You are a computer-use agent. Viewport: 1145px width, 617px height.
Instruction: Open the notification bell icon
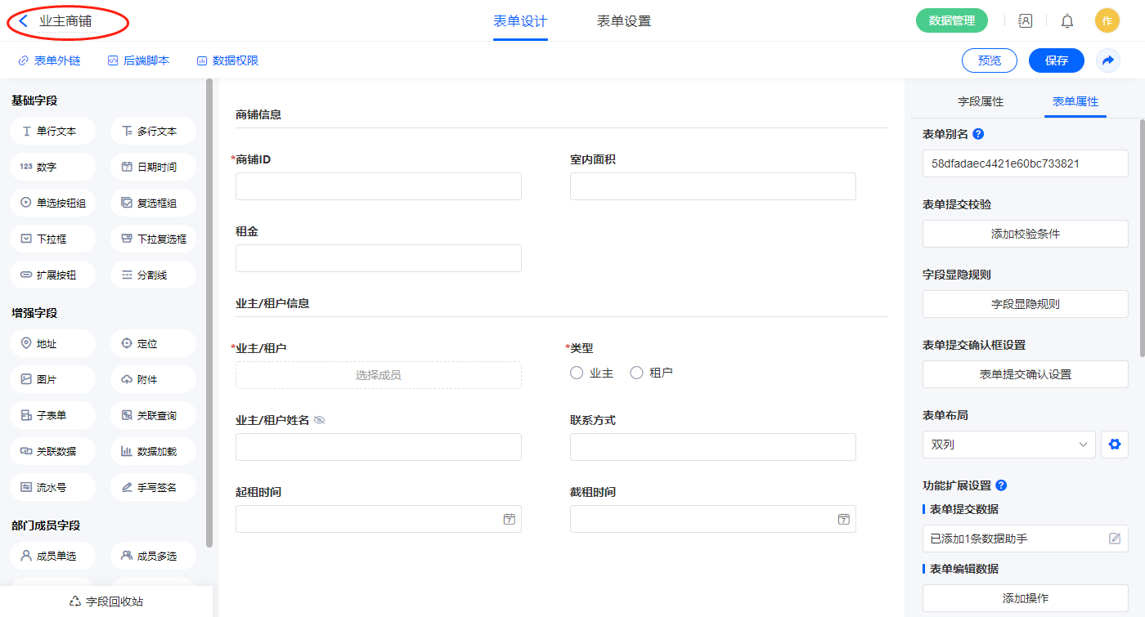[x=1067, y=21]
